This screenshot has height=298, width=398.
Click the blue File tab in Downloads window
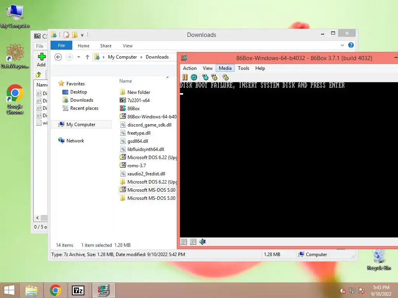pos(61,45)
